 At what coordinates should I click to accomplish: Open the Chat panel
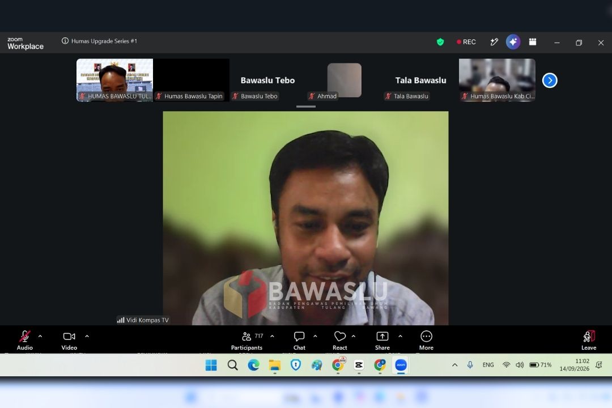point(299,340)
